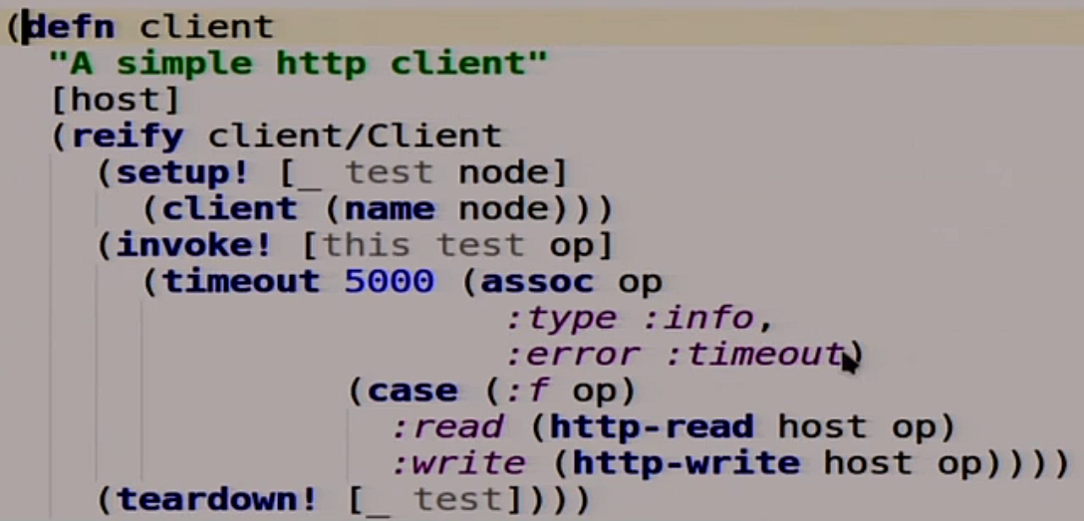Click the [host] parameter vector
Viewport: 1084px width, 521px height.
point(117,101)
